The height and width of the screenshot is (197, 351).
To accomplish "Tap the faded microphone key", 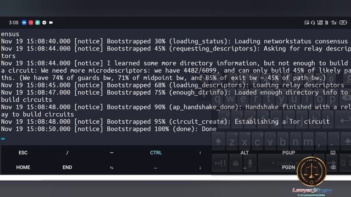I will tap(250, 164).
